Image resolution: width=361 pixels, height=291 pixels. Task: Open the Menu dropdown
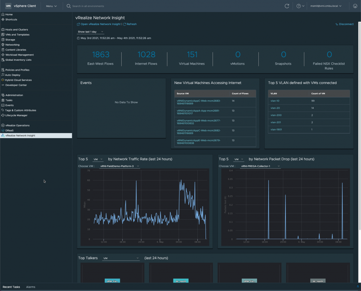(x=51, y=6)
